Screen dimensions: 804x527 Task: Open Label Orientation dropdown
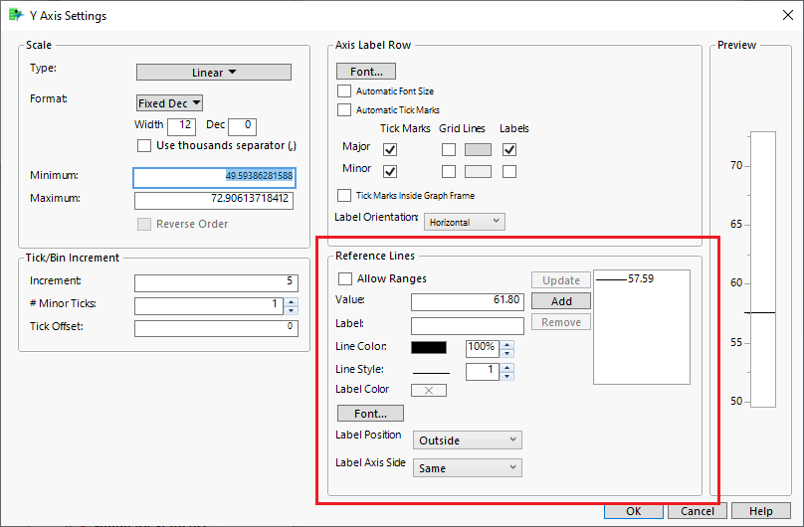[464, 222]
